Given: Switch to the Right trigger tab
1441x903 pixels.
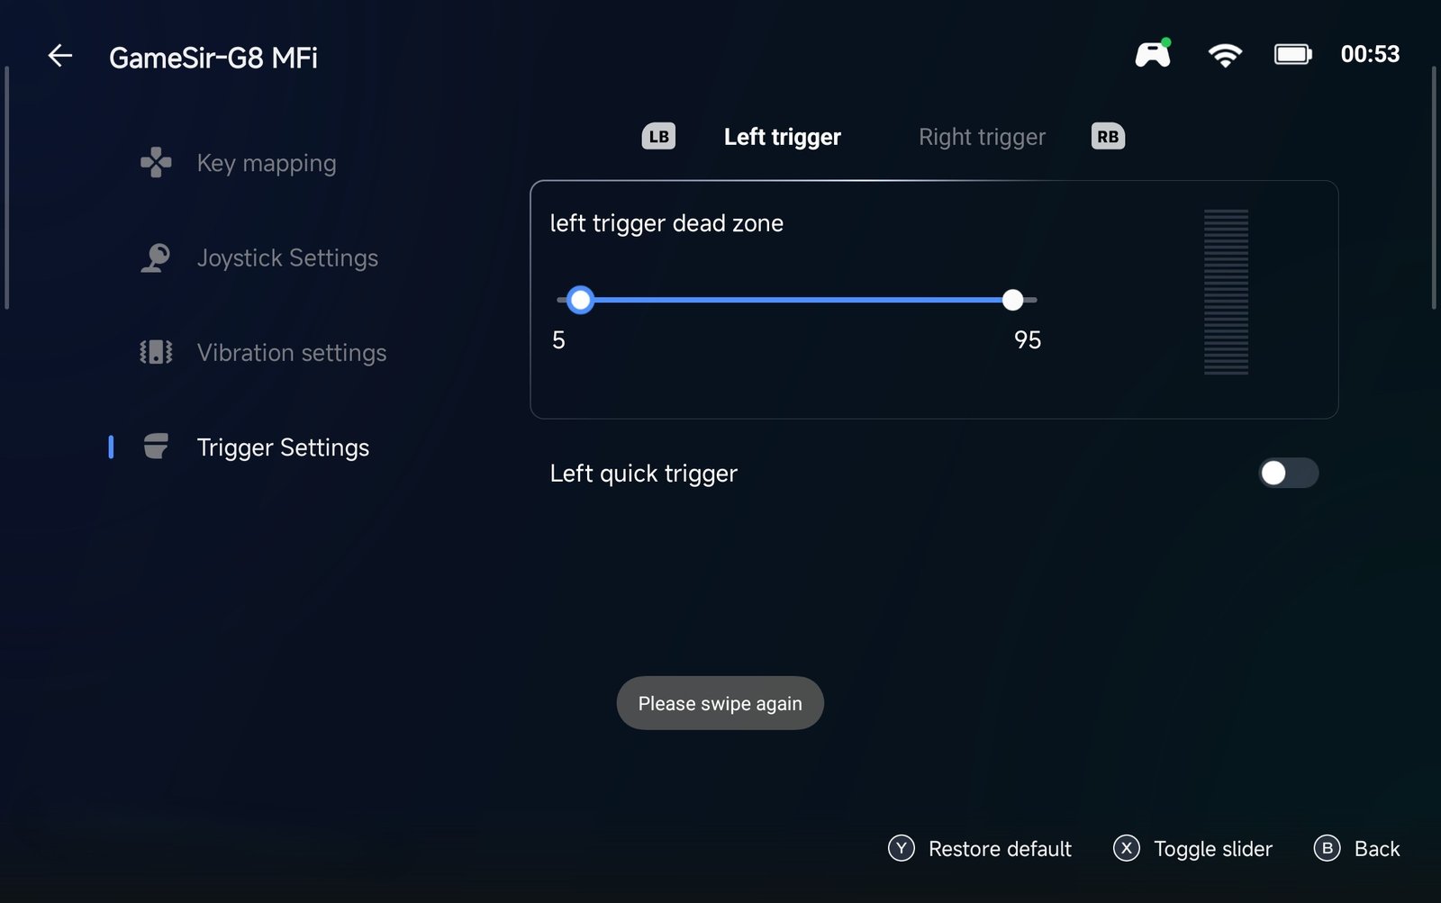Looking at the screenshot, I should [x=982, y=137].
